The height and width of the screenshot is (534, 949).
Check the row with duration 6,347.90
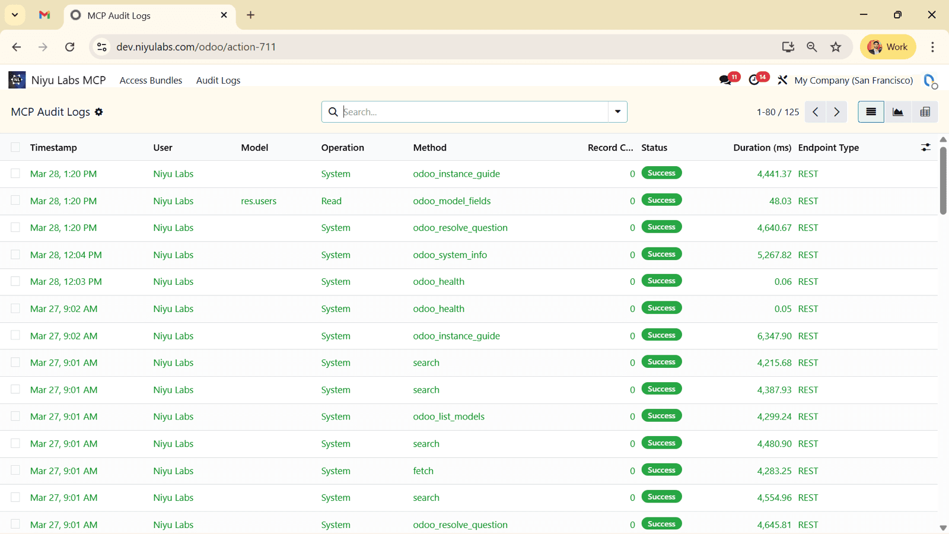15,335
